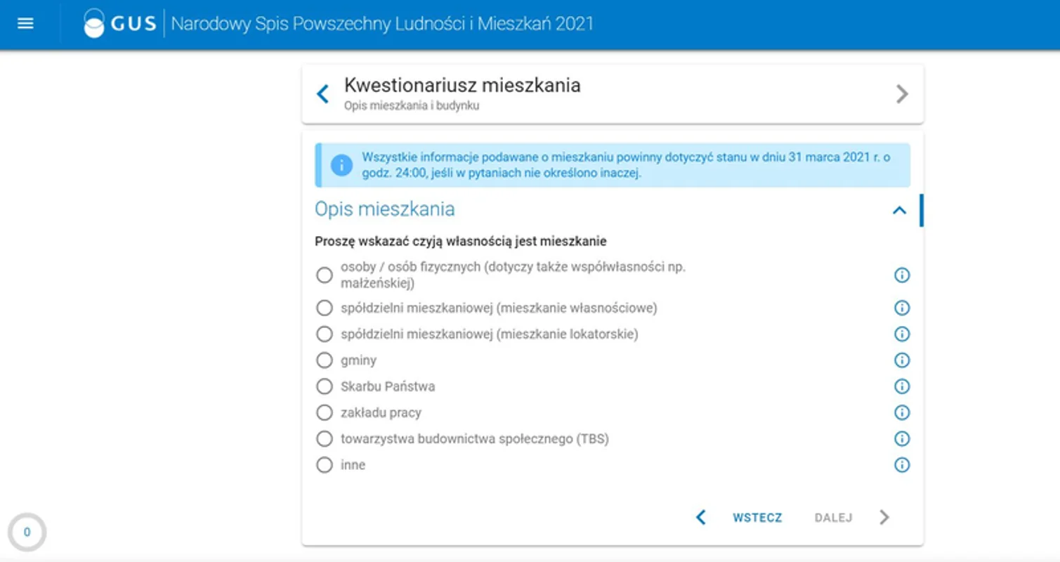Go to next questionnaire section chevron
This screenshot has width=1060, height=562.
click(x=902, y=94)
